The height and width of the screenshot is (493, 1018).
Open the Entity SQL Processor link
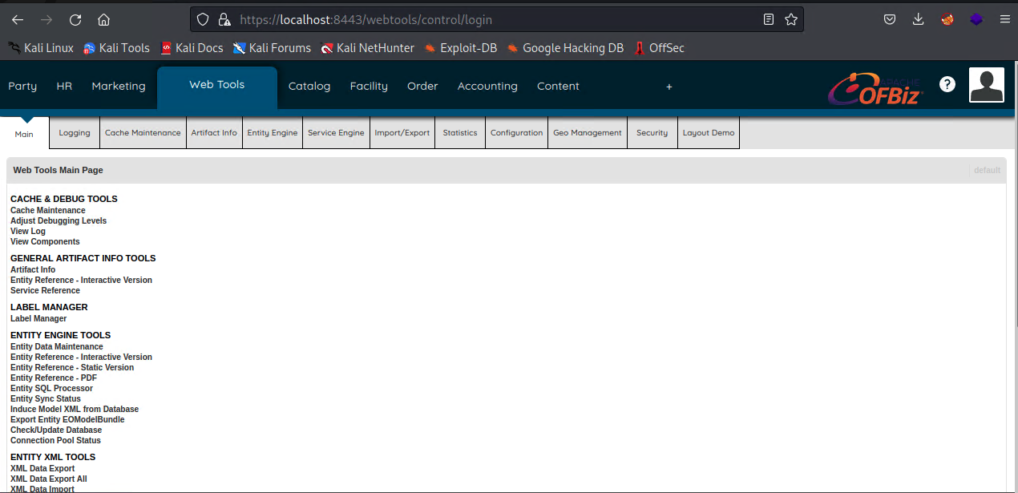click(x=51, y=388)
